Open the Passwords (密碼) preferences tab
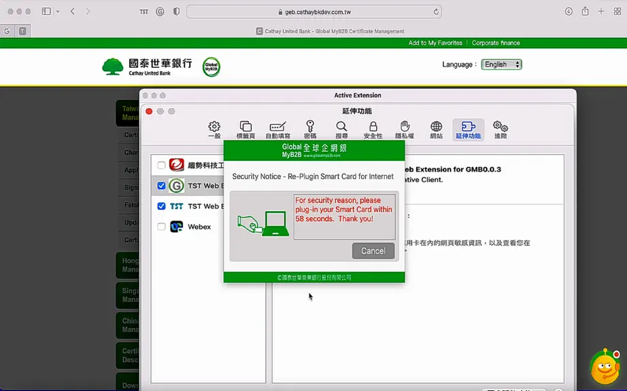This screenshot has width=627, height=391. pyautogui.click(x=310, y=130)
